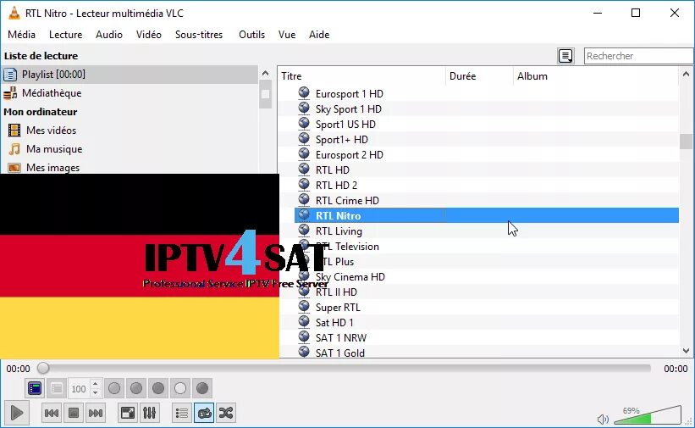
Task: Click the playlist vertical scrollbar thumb
Action: [x=687, y=142]
